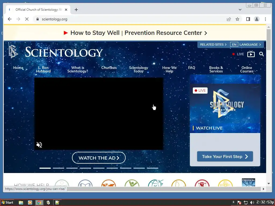Select the second carousel slide indicator
The image size is (275, 206).
tap(59, 168)
